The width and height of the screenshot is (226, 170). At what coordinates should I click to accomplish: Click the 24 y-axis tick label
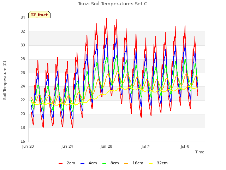23,86
